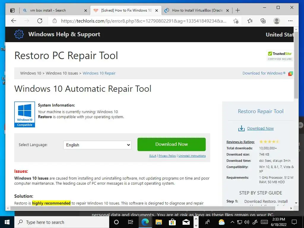Screen dimensions: 304x228
Task: Close the How to Install VirtualBox tab
Action: point(228,10)
